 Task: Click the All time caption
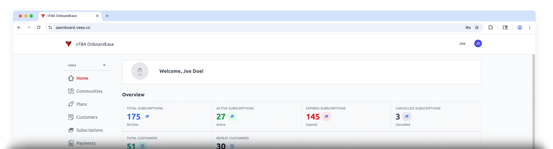point(132,125)
